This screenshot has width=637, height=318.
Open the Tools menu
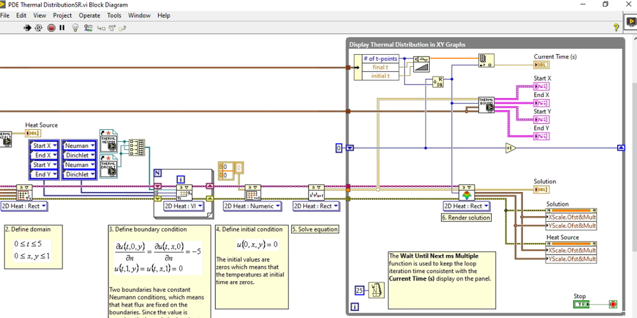tap(114, 15)
